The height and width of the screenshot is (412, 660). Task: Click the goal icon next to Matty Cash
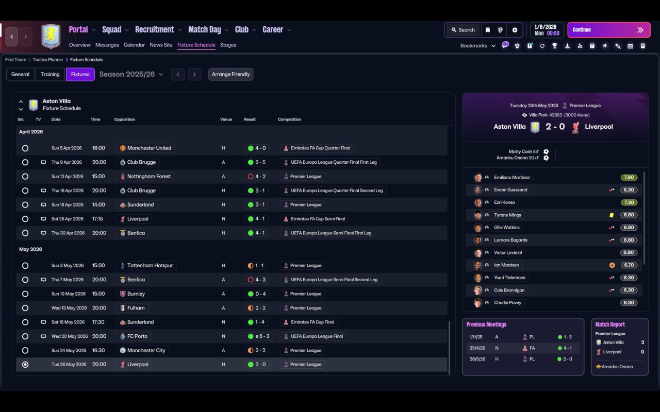pyautogui.click(x=546, y=151)
